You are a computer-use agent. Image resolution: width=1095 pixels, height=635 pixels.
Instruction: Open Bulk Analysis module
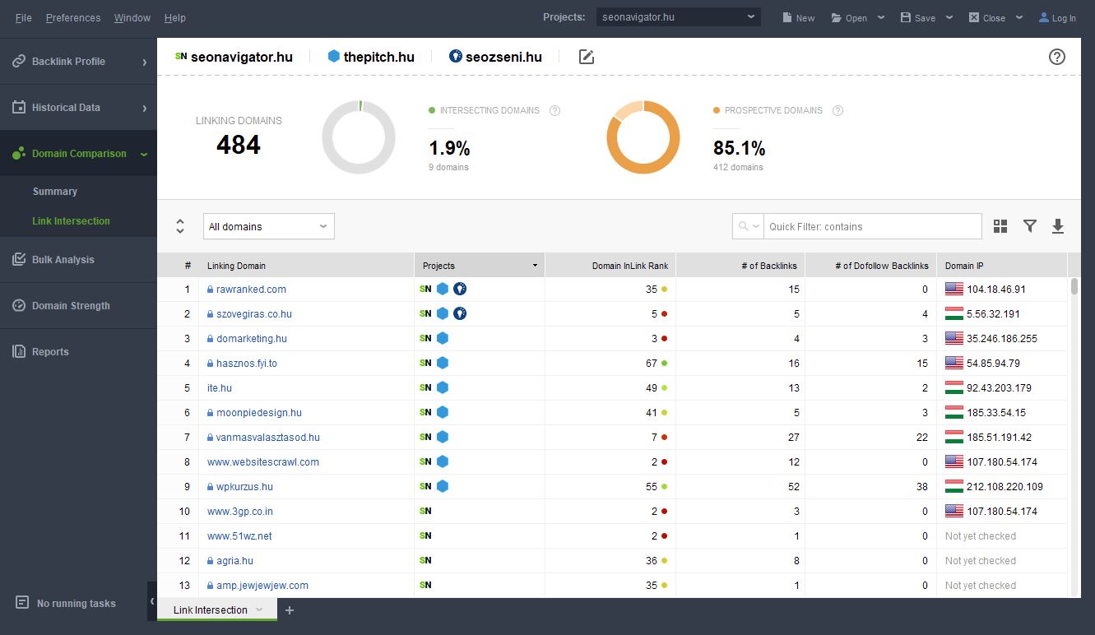[x=78, y=259]
